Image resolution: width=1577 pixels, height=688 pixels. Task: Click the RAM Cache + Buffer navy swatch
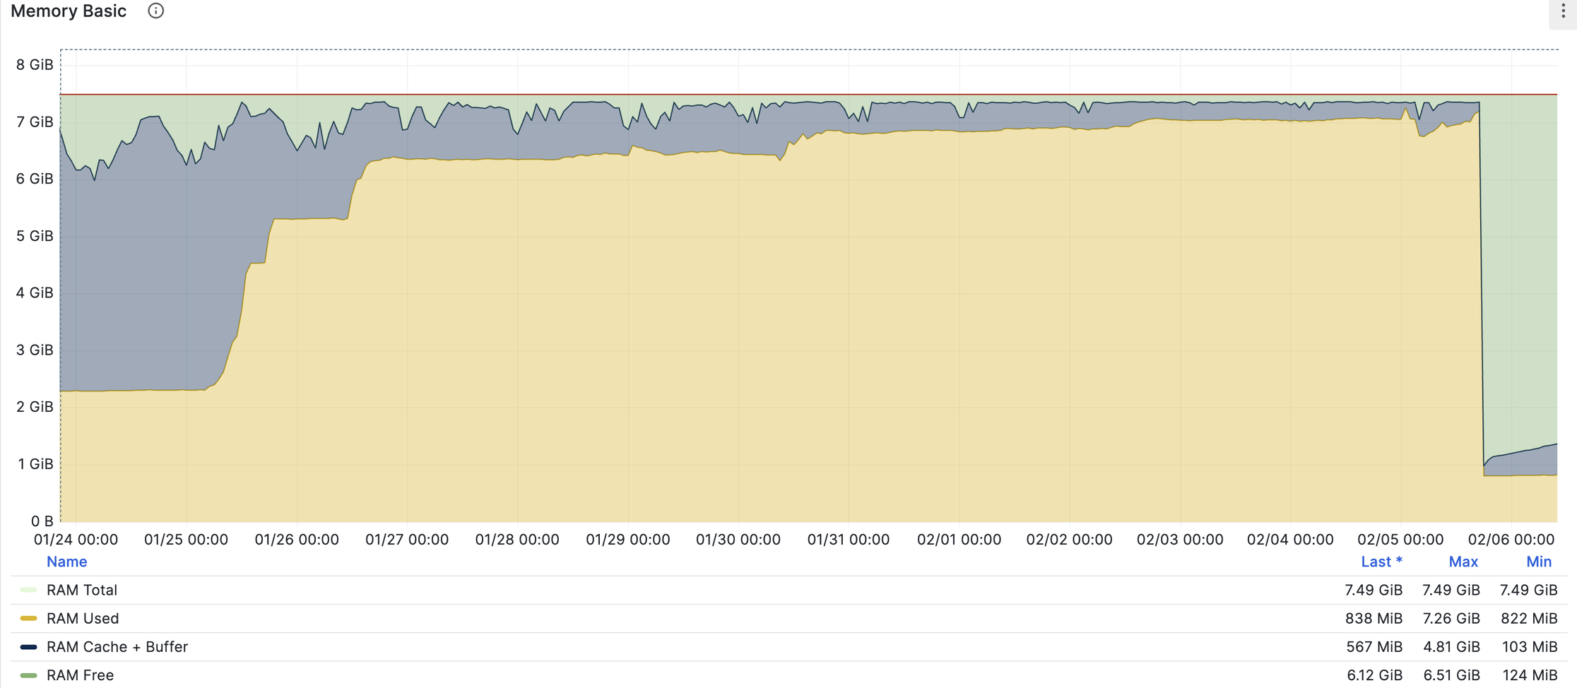point(28,647)
